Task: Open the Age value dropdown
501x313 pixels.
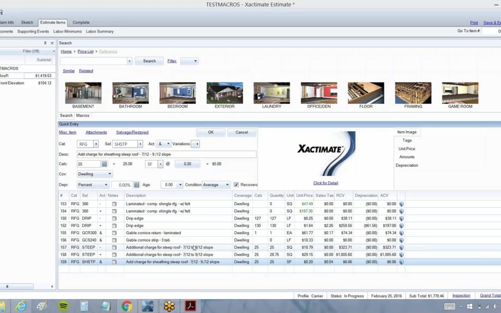Action: coord(180,185)
